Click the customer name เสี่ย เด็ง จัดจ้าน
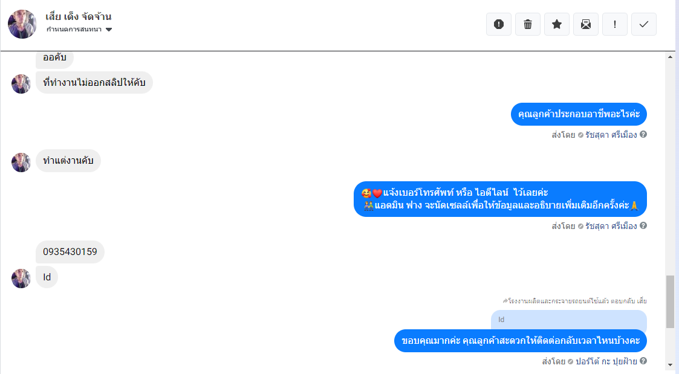 tap(79, 16)
